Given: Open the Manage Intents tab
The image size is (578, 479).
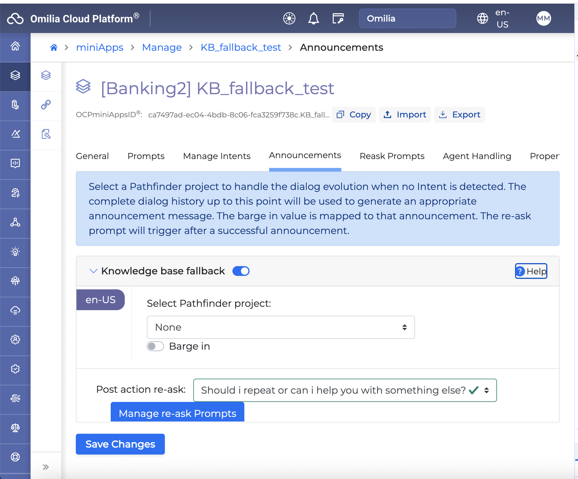Looking at the screenshot, I should pos(217,156).
